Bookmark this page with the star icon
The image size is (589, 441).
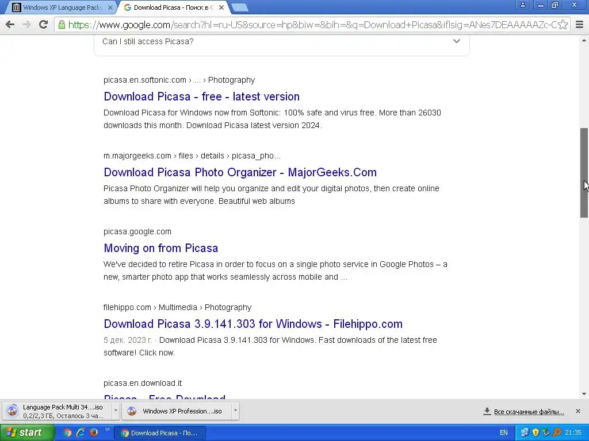[563, 25]
